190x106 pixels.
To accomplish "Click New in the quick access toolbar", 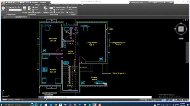I will point(7,3).
